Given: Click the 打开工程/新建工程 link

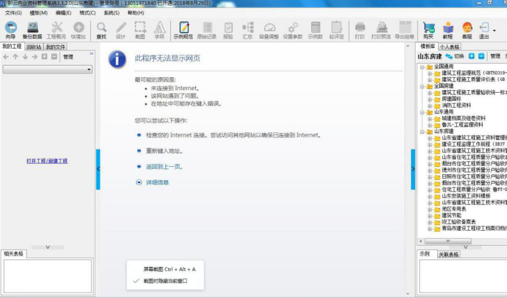Looking at the screenshot, I should pyautogui.click(x=47, y=161).
